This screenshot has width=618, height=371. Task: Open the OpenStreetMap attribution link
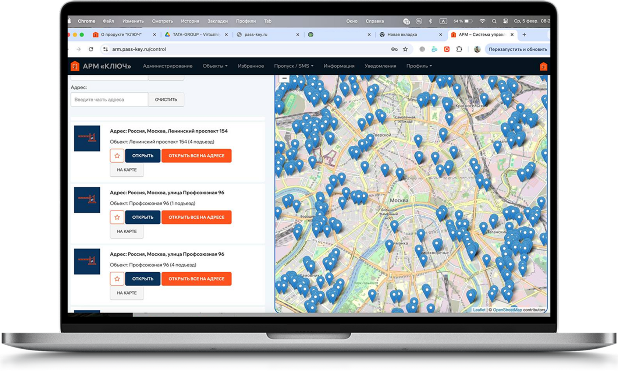coord(507,310)
